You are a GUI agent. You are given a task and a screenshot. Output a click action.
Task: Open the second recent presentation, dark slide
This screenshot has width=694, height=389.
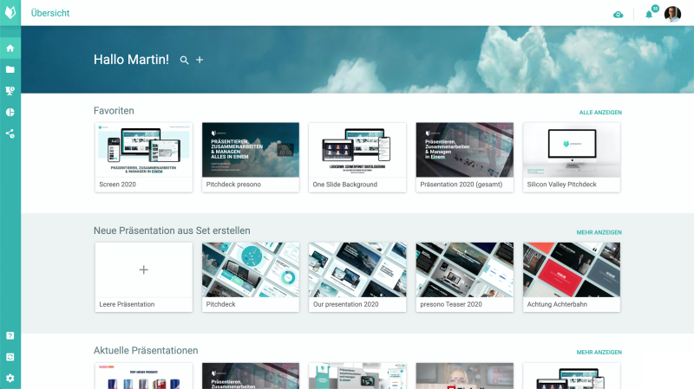click(251, 376)
